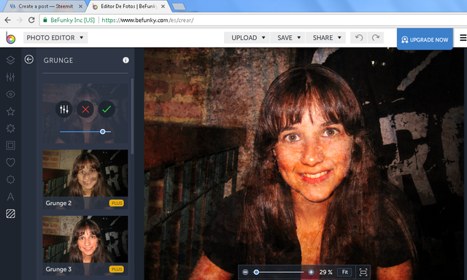Go back from the Grunge panel
Viewport: 467px width, 280px height.
coord(29,59)
